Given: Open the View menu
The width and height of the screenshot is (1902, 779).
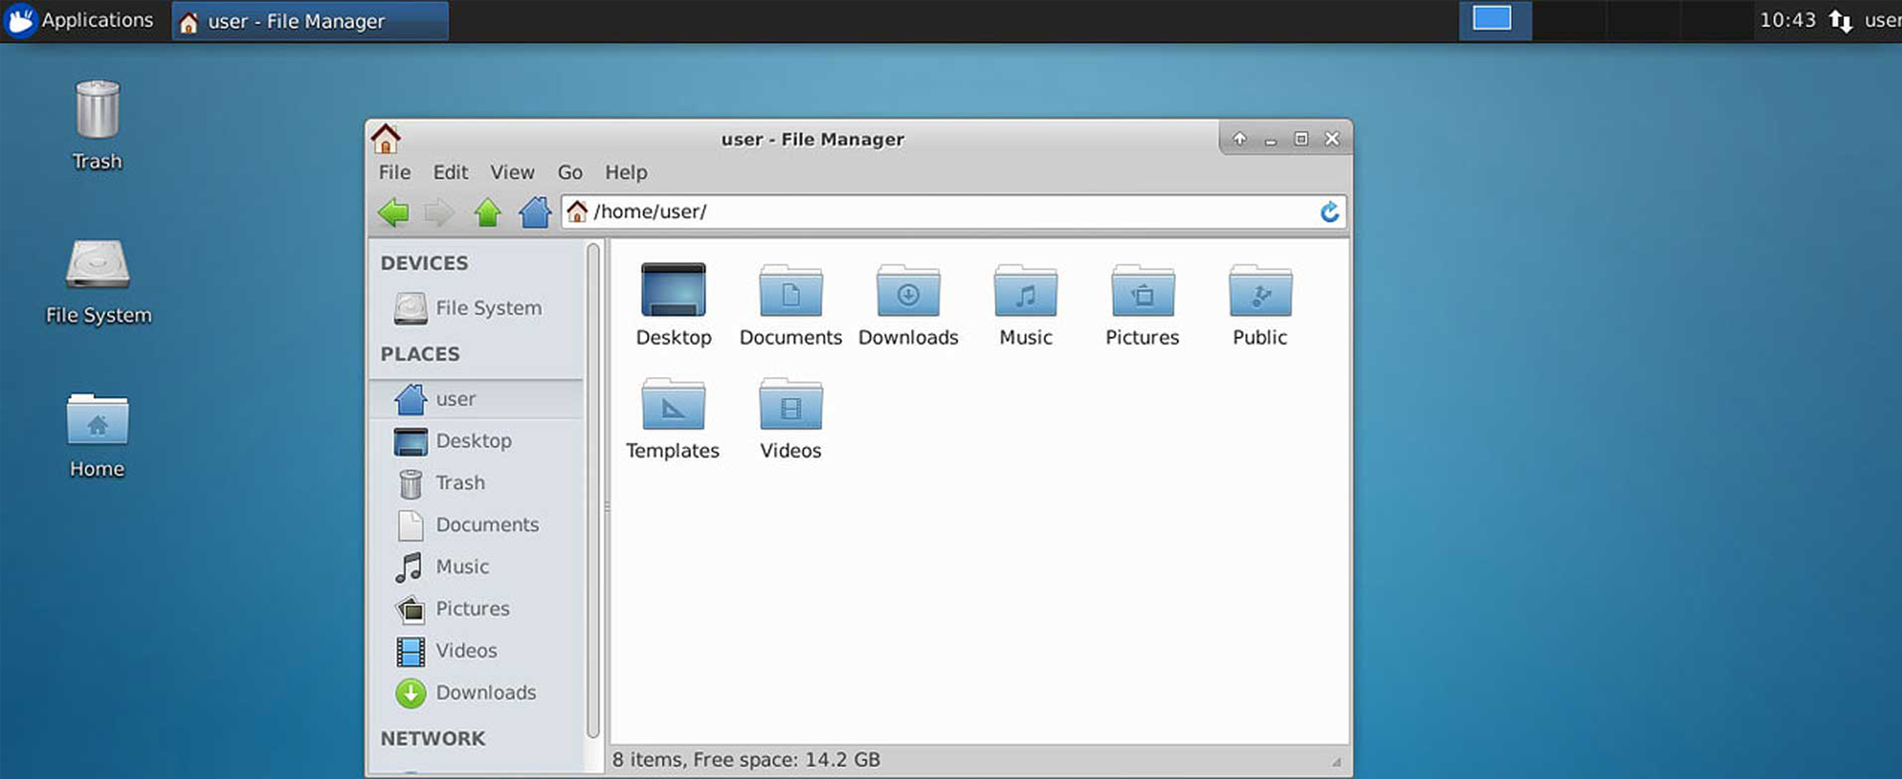Looking at the screenshot, I should click(x=512, y=173).
